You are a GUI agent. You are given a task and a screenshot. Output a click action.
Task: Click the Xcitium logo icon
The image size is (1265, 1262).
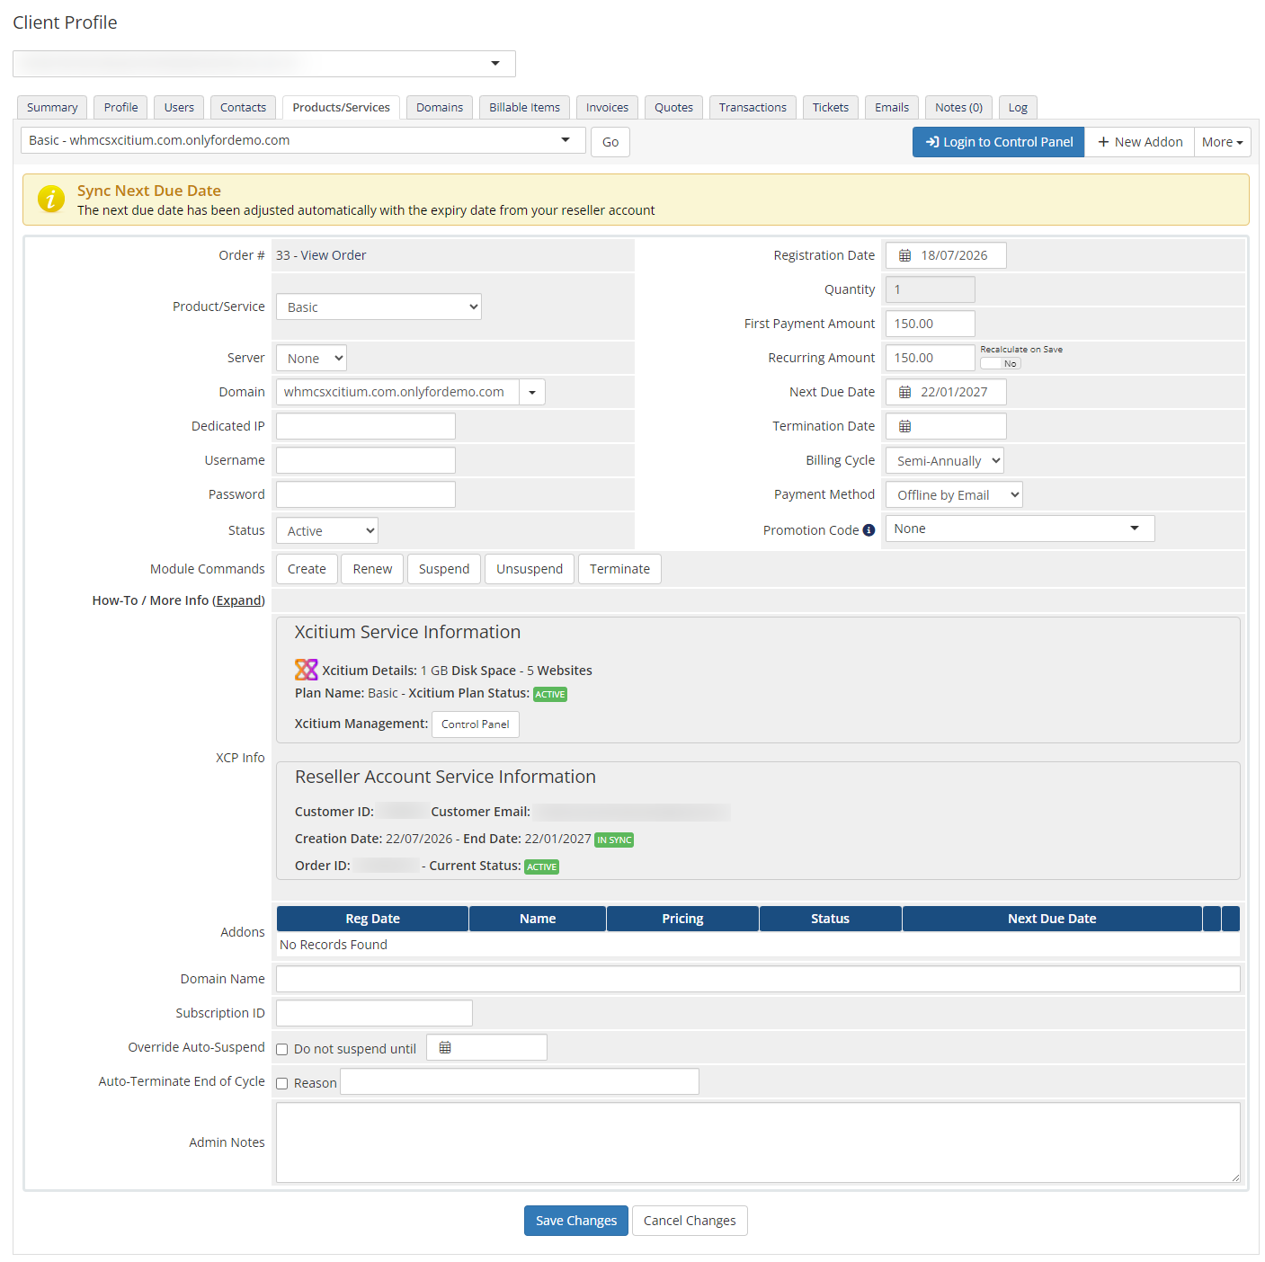pos(307,670)
